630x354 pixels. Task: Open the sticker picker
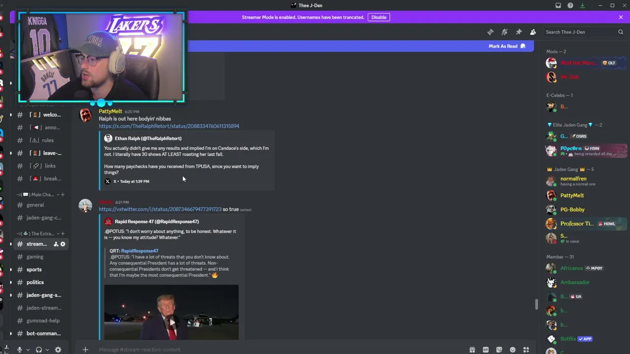click(499, 350)
